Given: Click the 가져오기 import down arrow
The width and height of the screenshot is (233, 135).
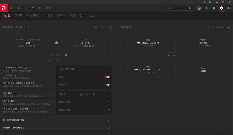Looking at the screenshot, I should (81, 94).
